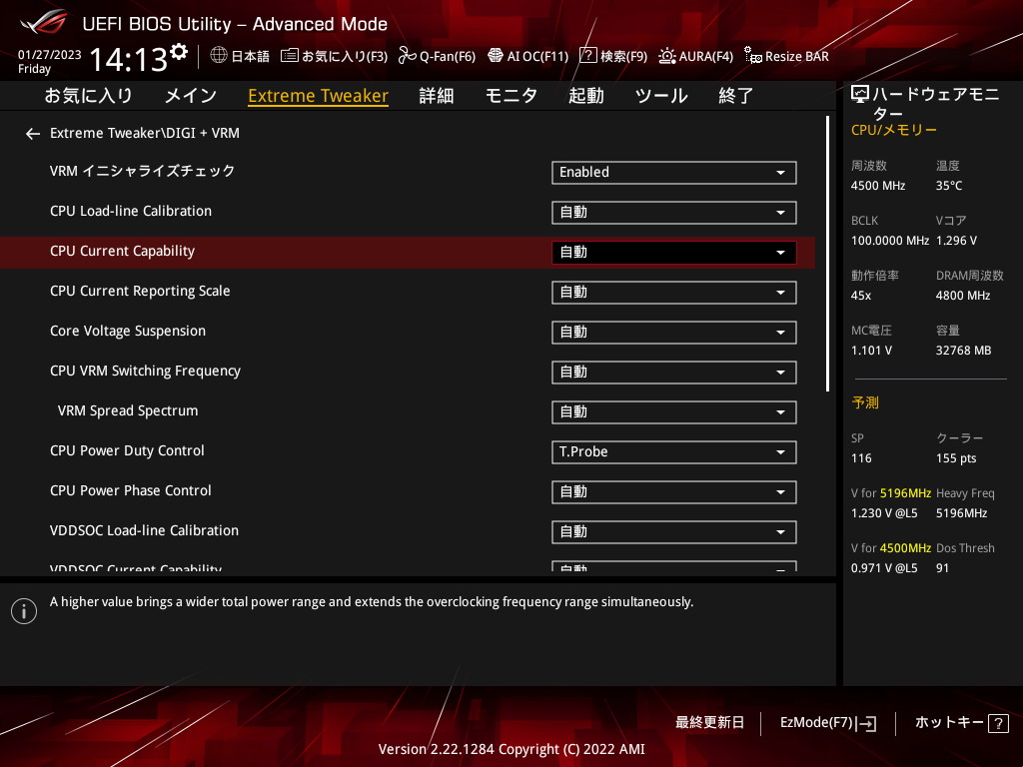
Task: Open ホットキー hotkey list
Action: click(962, 723)
